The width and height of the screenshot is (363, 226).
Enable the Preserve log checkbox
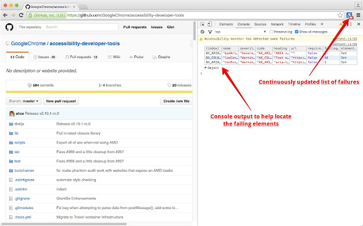(271, 32)
